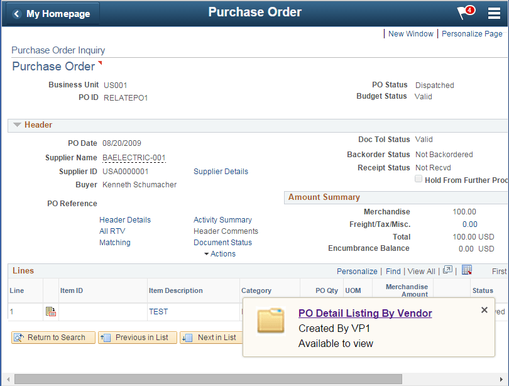Click the back arrow beside My Homepage

tap(15, 13)
